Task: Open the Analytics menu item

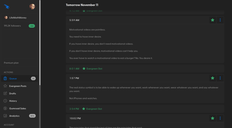Action: coord(14,116)
